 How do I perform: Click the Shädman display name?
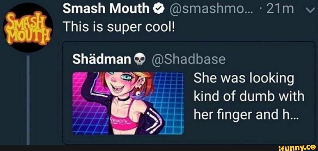coord(101,60)
